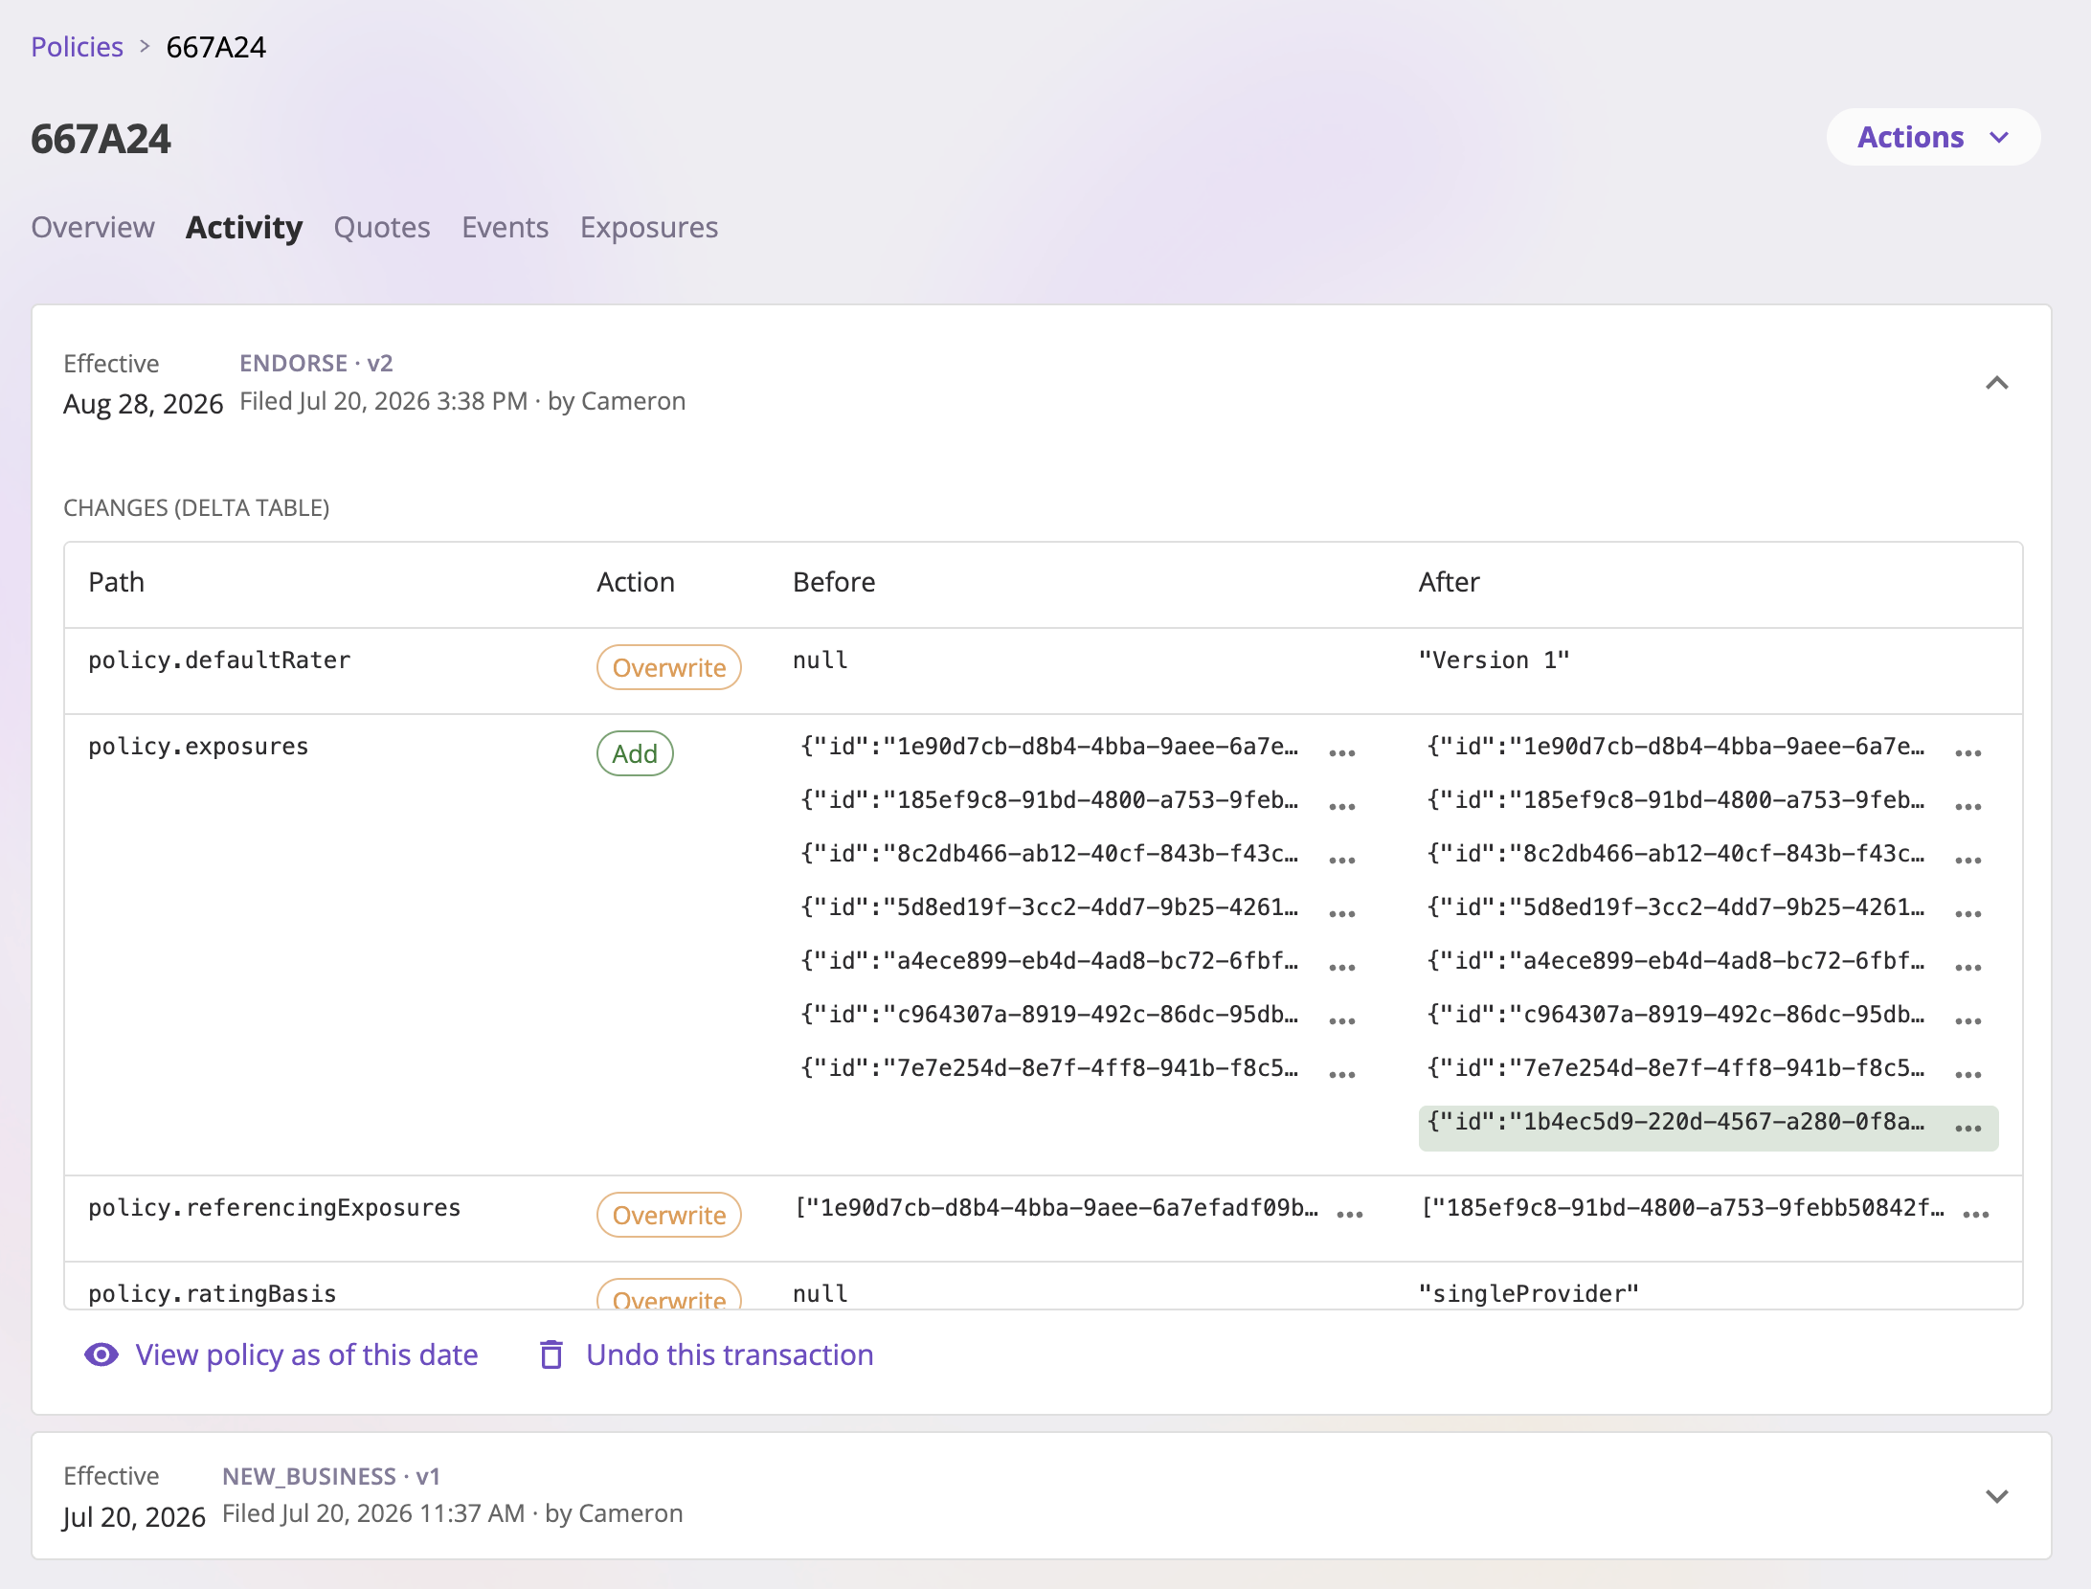Click the "singleProvider" After value
2091x1589 pixels.
(x=1529, y=1294)
